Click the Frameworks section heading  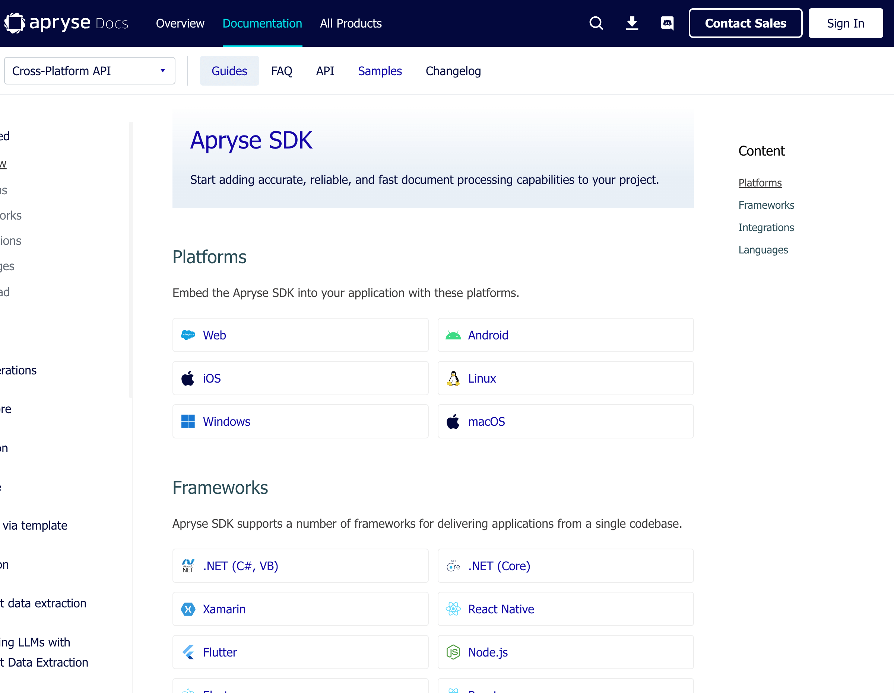pos(220,488)
